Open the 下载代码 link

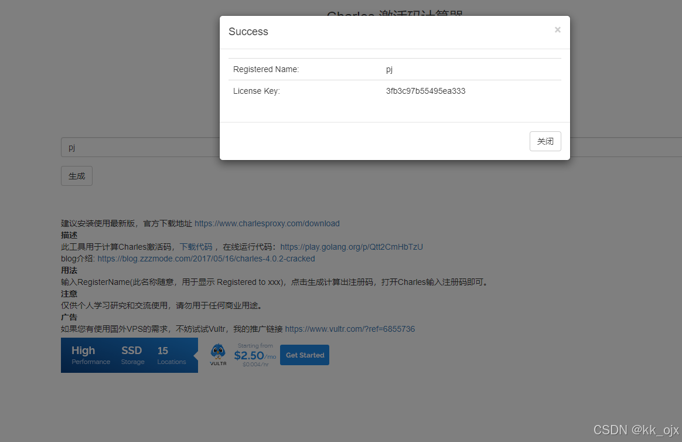click(196, 247)
